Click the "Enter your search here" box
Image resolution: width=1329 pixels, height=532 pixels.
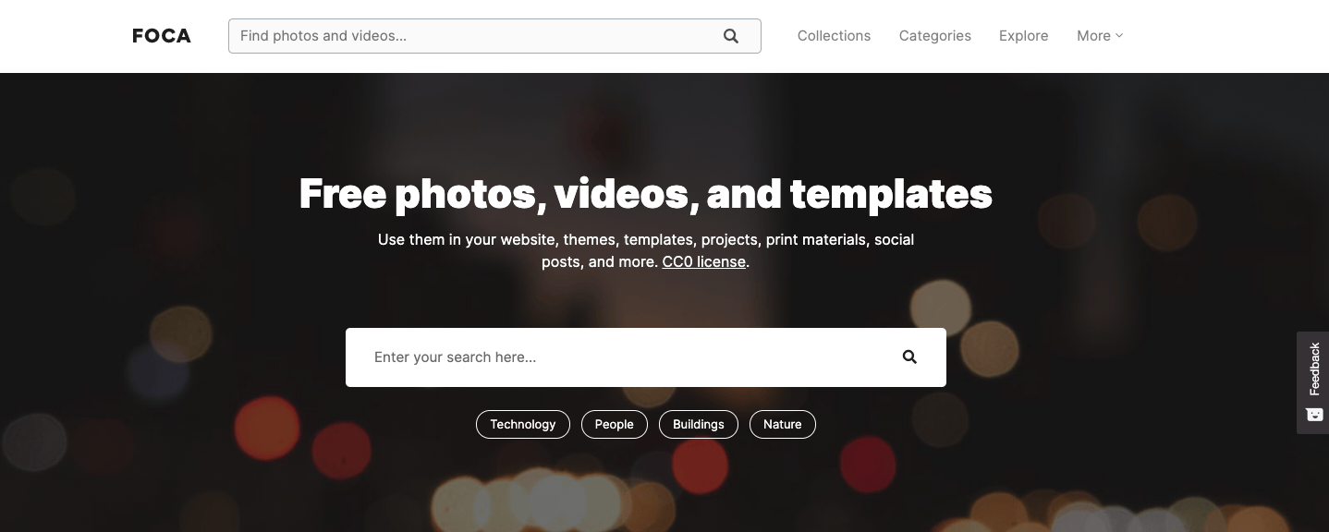click(x=619, y=357)
